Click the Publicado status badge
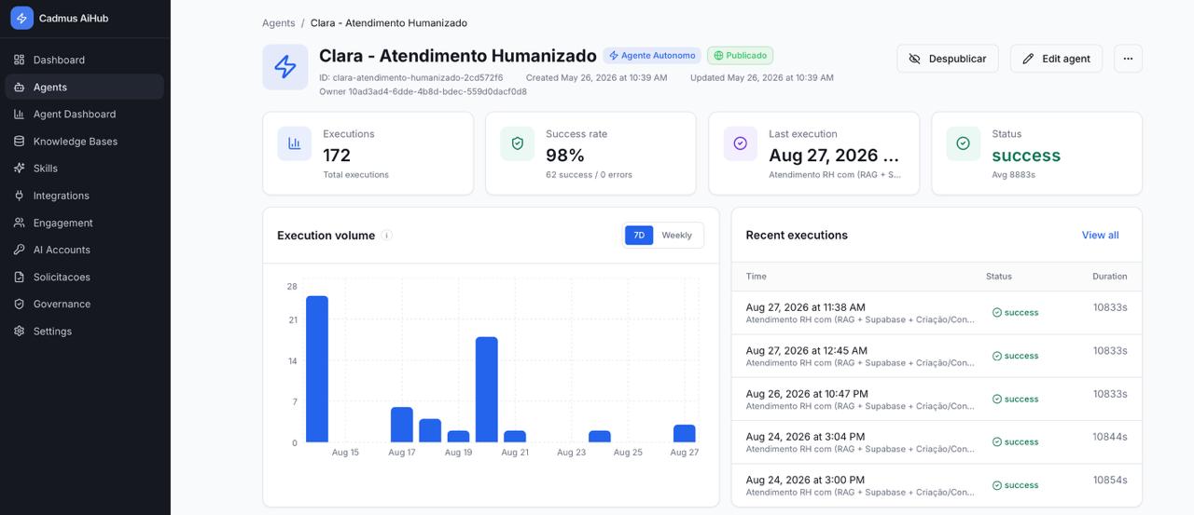The image size is (1194, 515). click(740, 56)
